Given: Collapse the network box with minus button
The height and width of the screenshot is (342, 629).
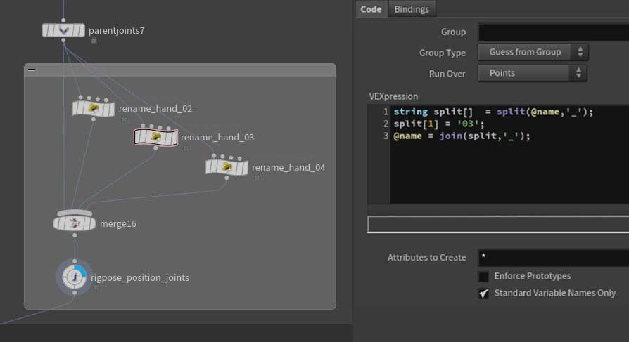Looking at the screenshot, I should click(x=32, y=70).
